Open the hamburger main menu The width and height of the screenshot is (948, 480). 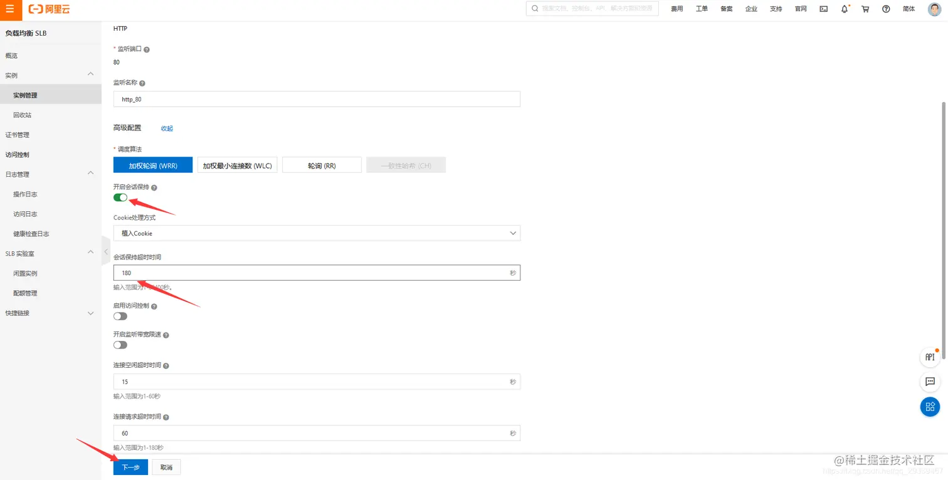pos(9,9)
